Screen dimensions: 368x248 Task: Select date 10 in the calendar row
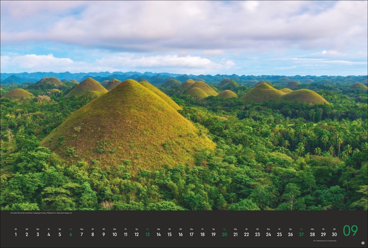click(114, 234)
